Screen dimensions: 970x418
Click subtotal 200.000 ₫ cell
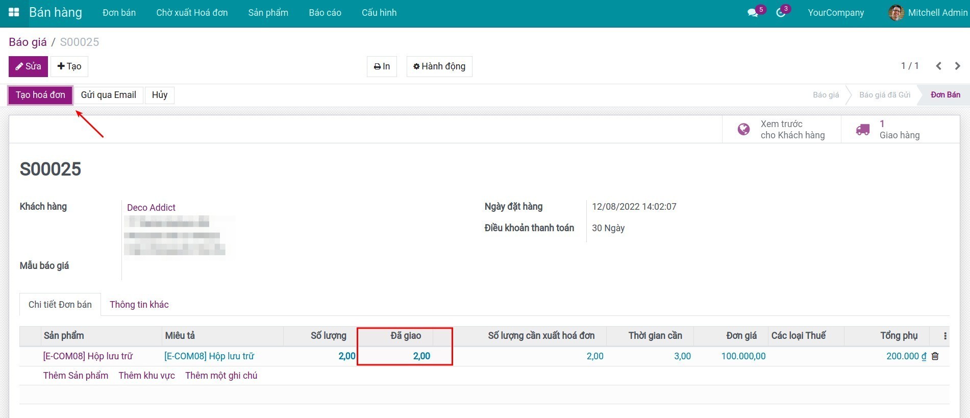point(906,356)
